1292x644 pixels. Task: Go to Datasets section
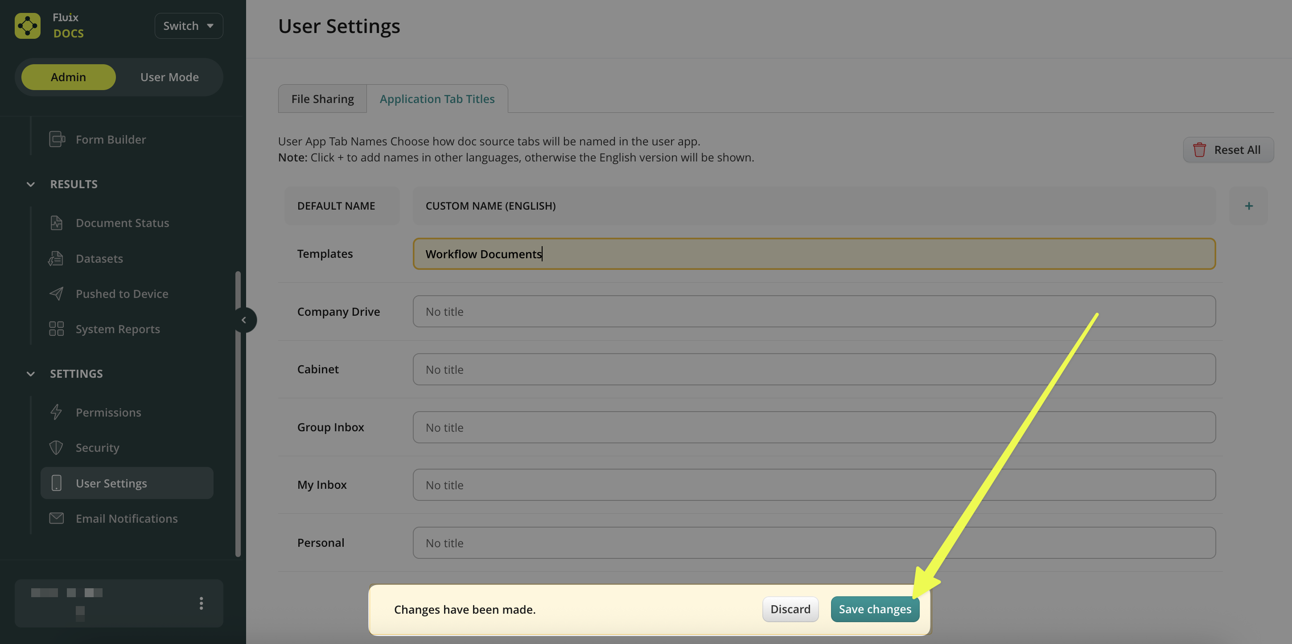point(99,258)
